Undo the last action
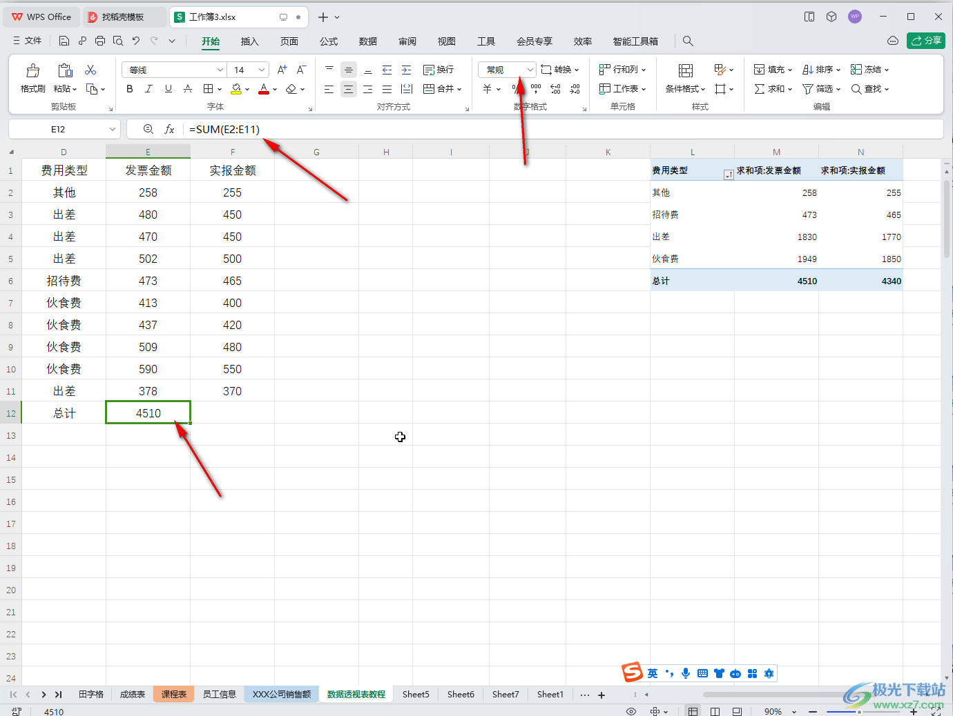 click(136, 41)
